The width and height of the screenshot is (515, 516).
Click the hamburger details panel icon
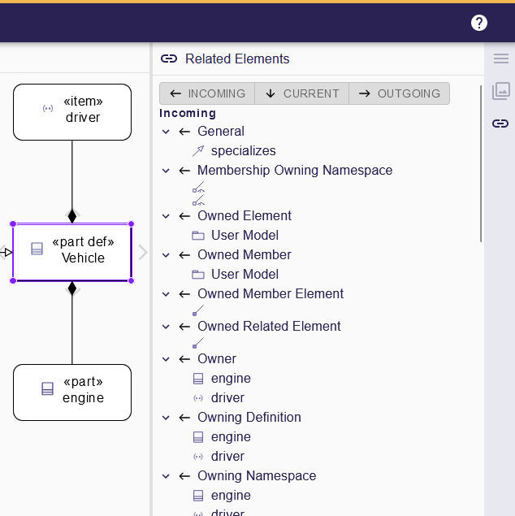click(x=500, y=59)
